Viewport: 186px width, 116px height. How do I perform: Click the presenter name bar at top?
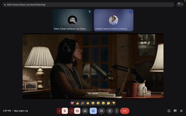pyautogui.click(x=88, y=5)
